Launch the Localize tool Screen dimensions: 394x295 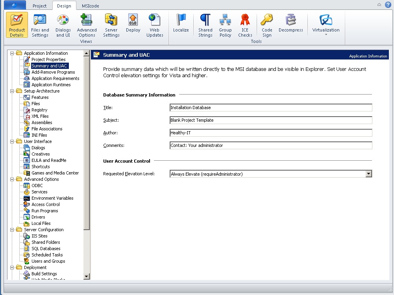point(181,23)
